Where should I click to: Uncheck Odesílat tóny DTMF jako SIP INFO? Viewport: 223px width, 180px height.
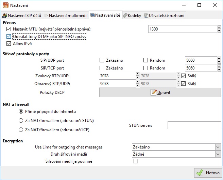tap(8, 37)
